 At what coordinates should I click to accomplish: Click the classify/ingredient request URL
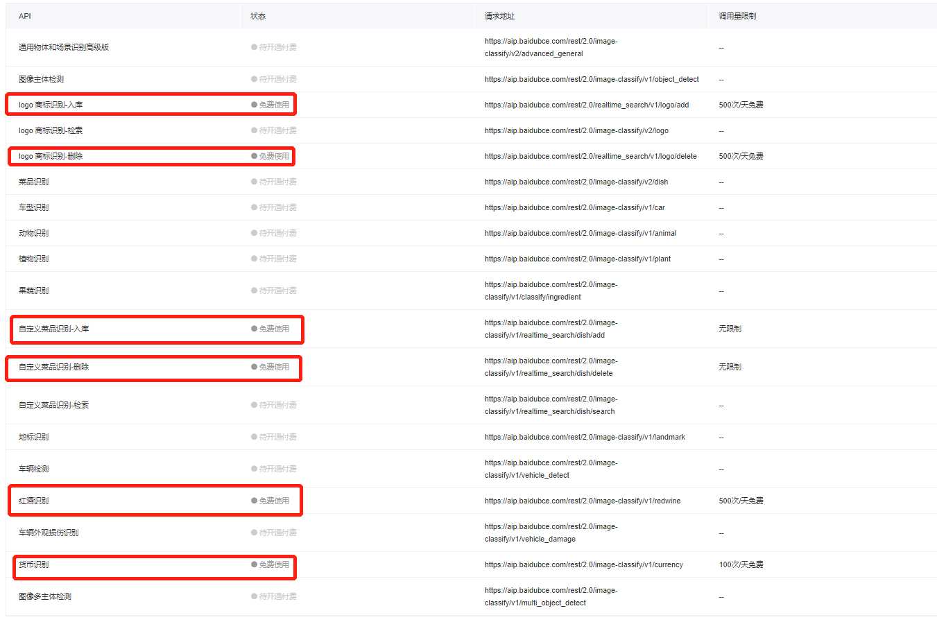tap(551, 291)
